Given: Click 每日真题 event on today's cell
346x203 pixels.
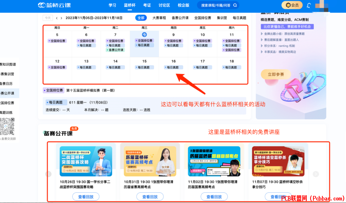Looking at the screenshot, I should 144,45.
